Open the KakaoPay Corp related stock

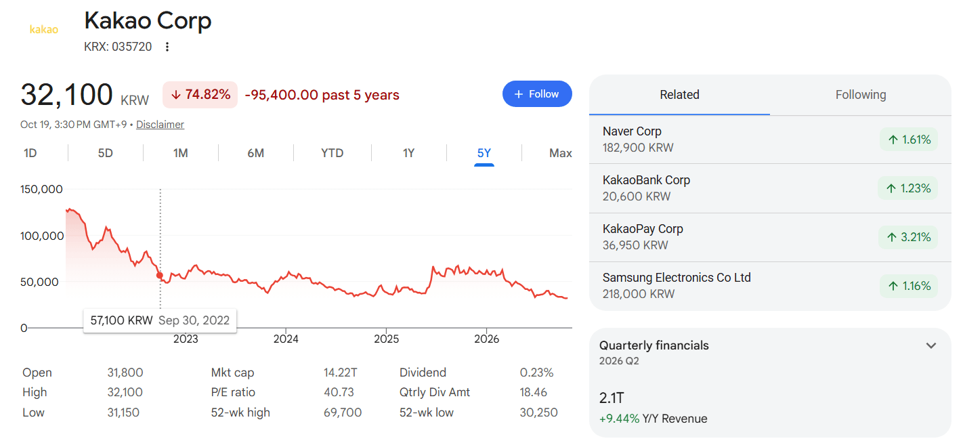[770, 237]
